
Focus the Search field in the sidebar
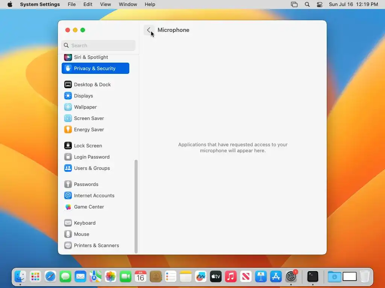[x=98, y=45]
